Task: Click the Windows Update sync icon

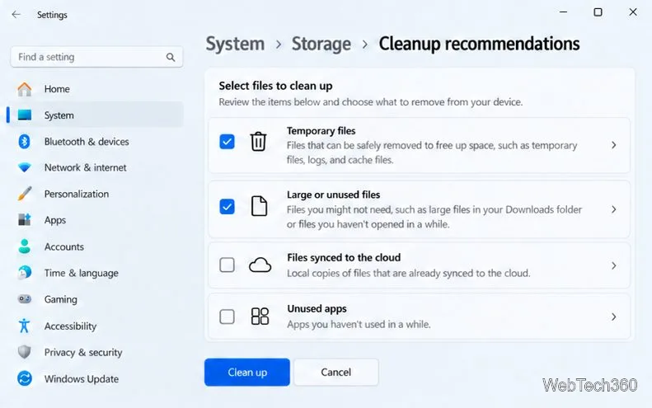Action: point(25,378)
